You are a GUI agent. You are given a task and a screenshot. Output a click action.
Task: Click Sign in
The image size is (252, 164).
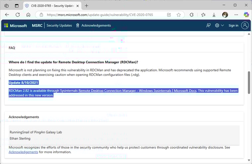[x=233, y=26]
